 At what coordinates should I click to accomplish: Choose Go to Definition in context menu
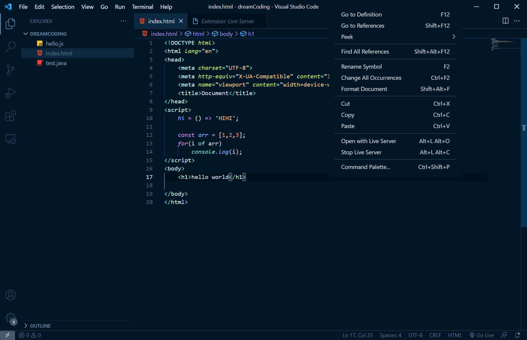pos(395,14)
